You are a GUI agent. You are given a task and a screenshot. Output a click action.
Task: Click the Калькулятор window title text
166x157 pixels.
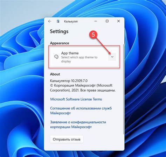click(x=71, y=21)
